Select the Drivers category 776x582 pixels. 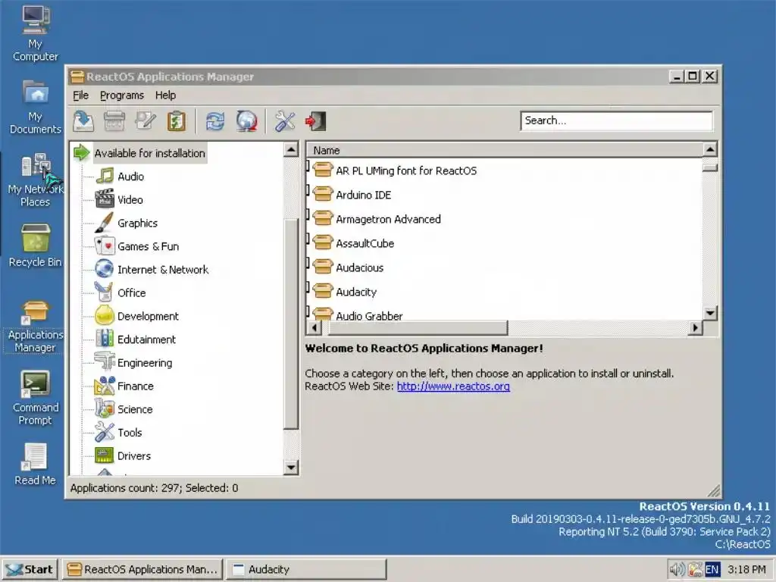click(x=134, y=455)
